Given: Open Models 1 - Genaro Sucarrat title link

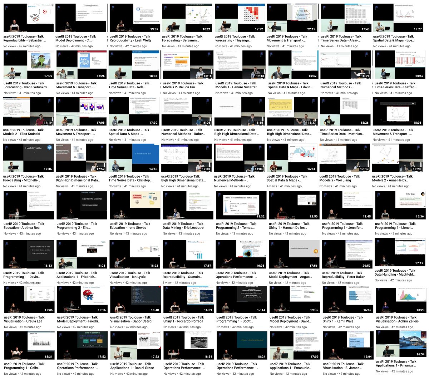Looking at the screenshot, I should [x=236, y=85].
